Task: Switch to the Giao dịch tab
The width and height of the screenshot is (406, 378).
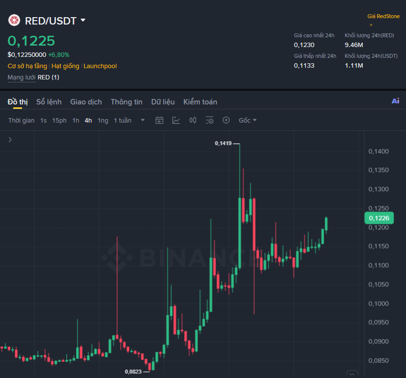Action: click(86, 102)
